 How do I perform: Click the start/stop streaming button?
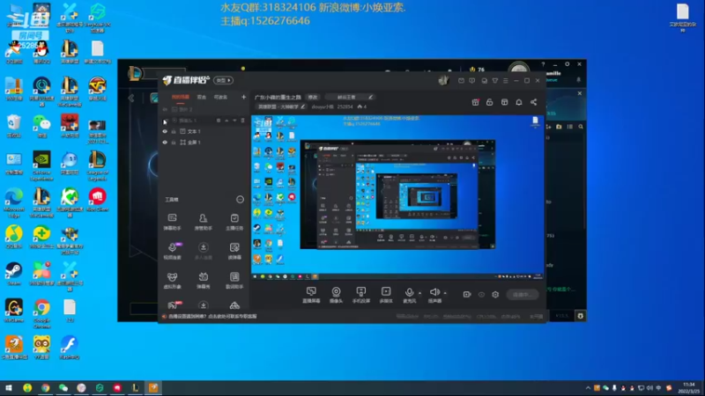(522, 295)
